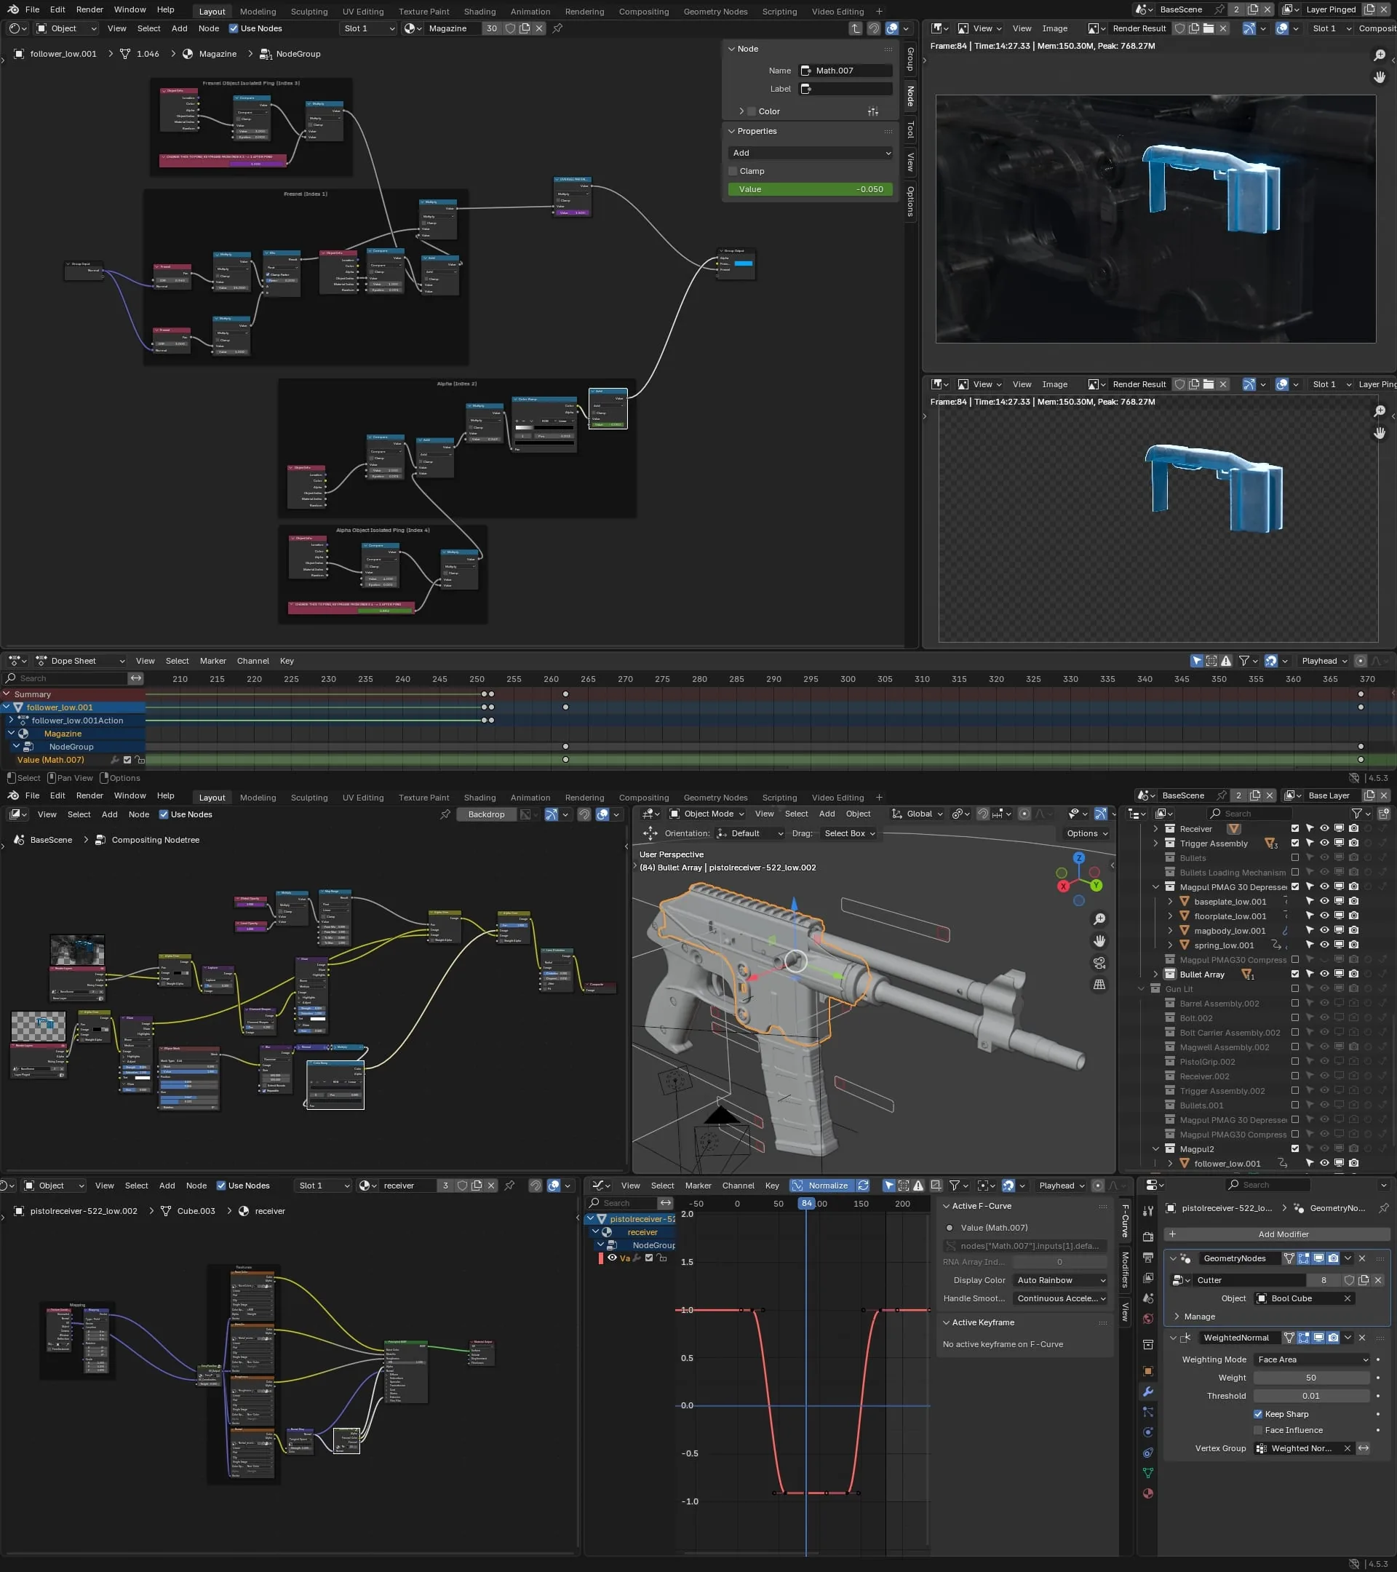This screenshot has height=1572, width=1397.
Task: Open the Channel menu in the Graph Editor
Action: click(x=738, y=1185)
